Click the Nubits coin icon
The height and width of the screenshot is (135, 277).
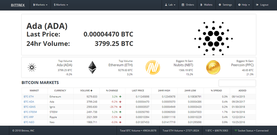click(x=153, y=67)
